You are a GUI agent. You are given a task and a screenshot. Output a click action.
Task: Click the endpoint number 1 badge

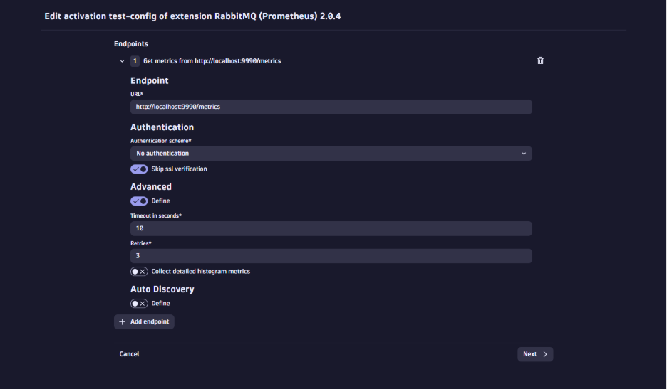pos(135,61)
